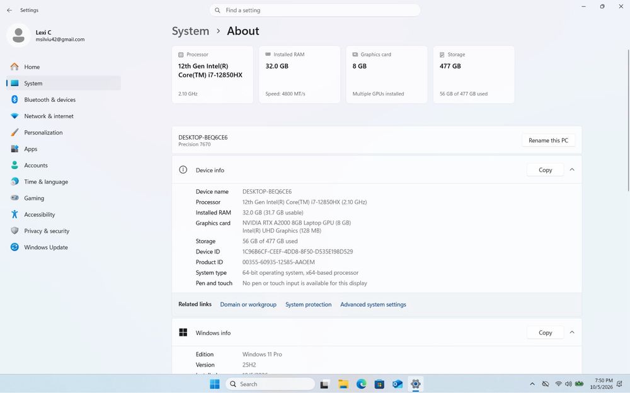Collapse the Device info section
Image resolution: width=630 pixels, height=393 pixels.
click(572, 170)
